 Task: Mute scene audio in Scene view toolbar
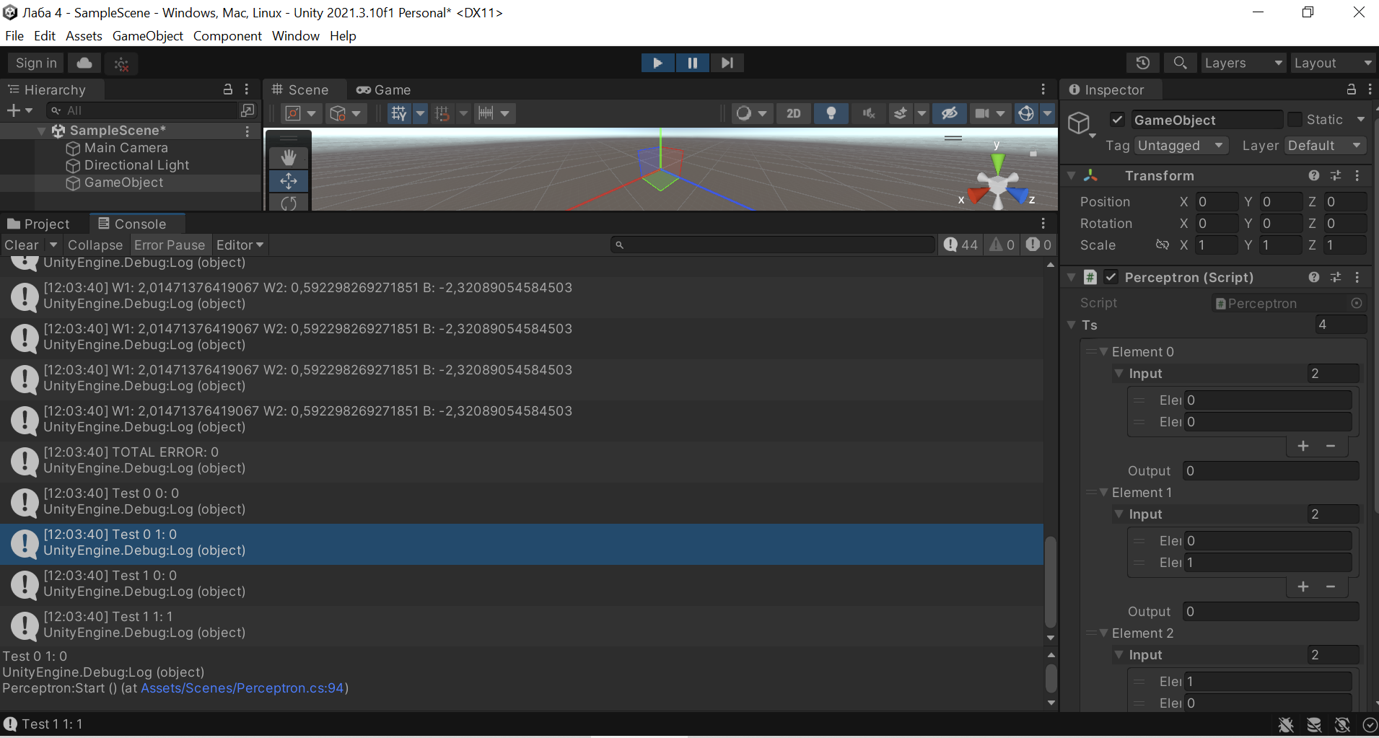pyautogui.click(x=868, y=113)
